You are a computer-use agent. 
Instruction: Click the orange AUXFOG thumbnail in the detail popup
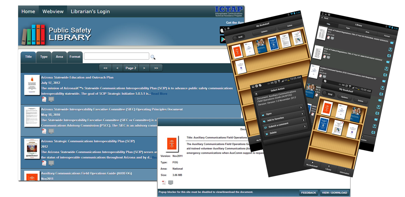click(x=172, y=143)
